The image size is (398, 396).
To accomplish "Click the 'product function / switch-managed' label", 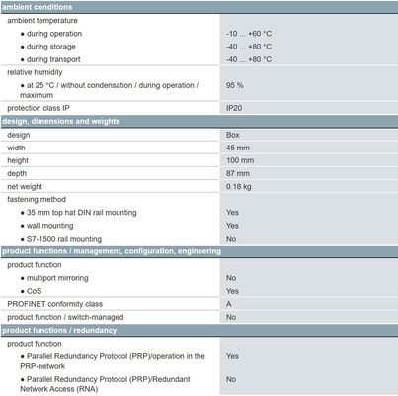I will tap(65, 317).
